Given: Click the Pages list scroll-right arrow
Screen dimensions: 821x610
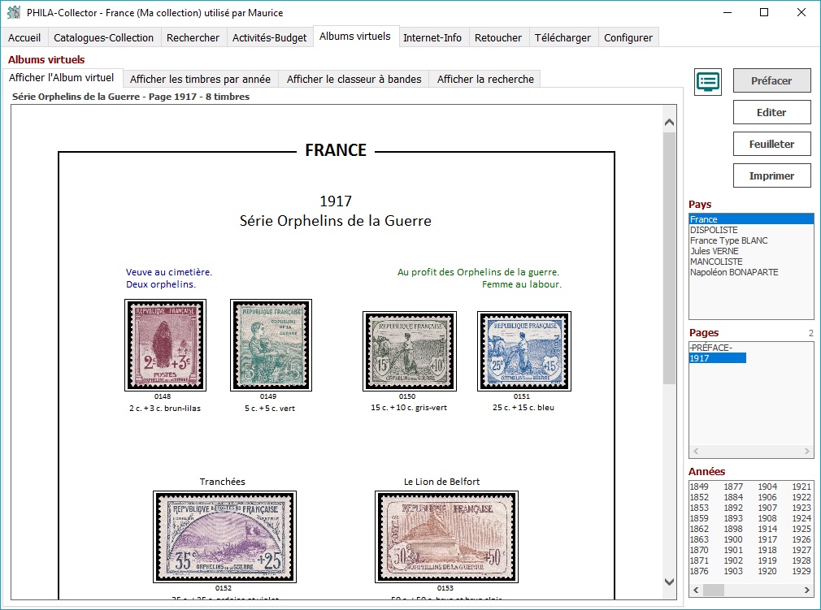Looking at the screenshot, I should click(807, 451).
